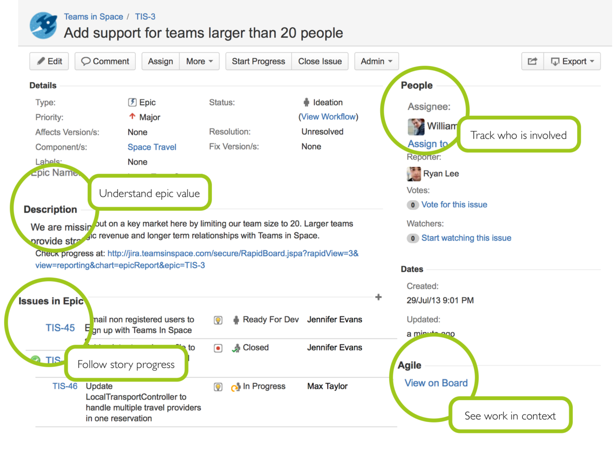This screenshot has height=450, width=615.
Task: Open View on Board in the Agile panel
Action: [x=435, y=383]
